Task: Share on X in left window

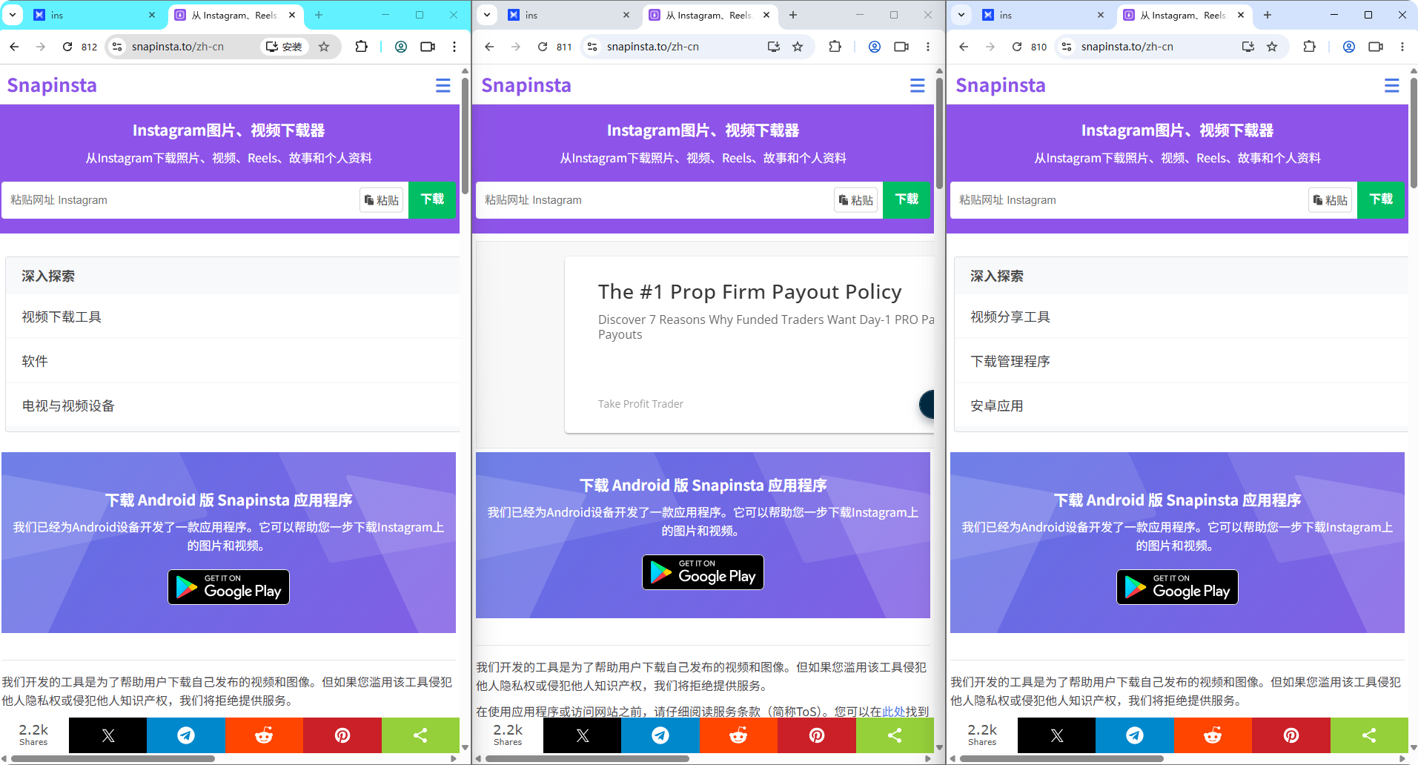Action: pos(107,735)
